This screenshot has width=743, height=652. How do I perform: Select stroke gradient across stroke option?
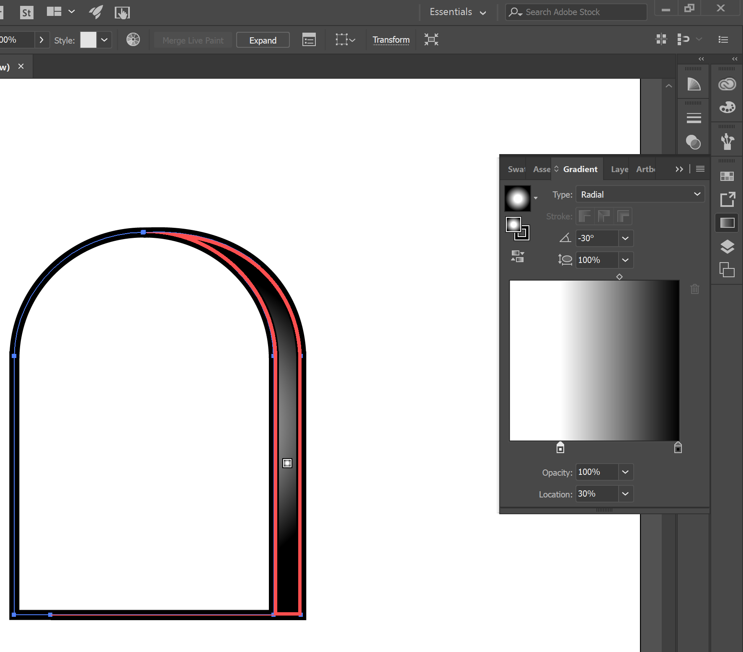coord(623,216)
